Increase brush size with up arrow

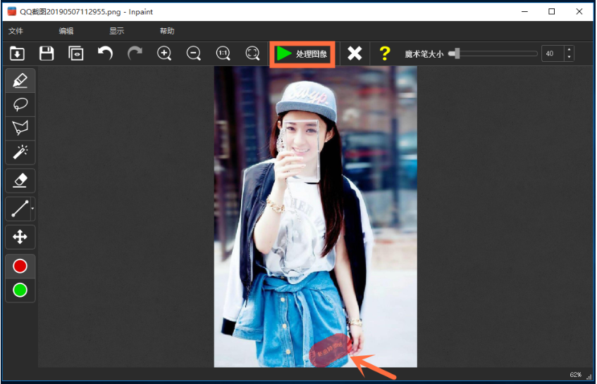click(x=569, y=50)
